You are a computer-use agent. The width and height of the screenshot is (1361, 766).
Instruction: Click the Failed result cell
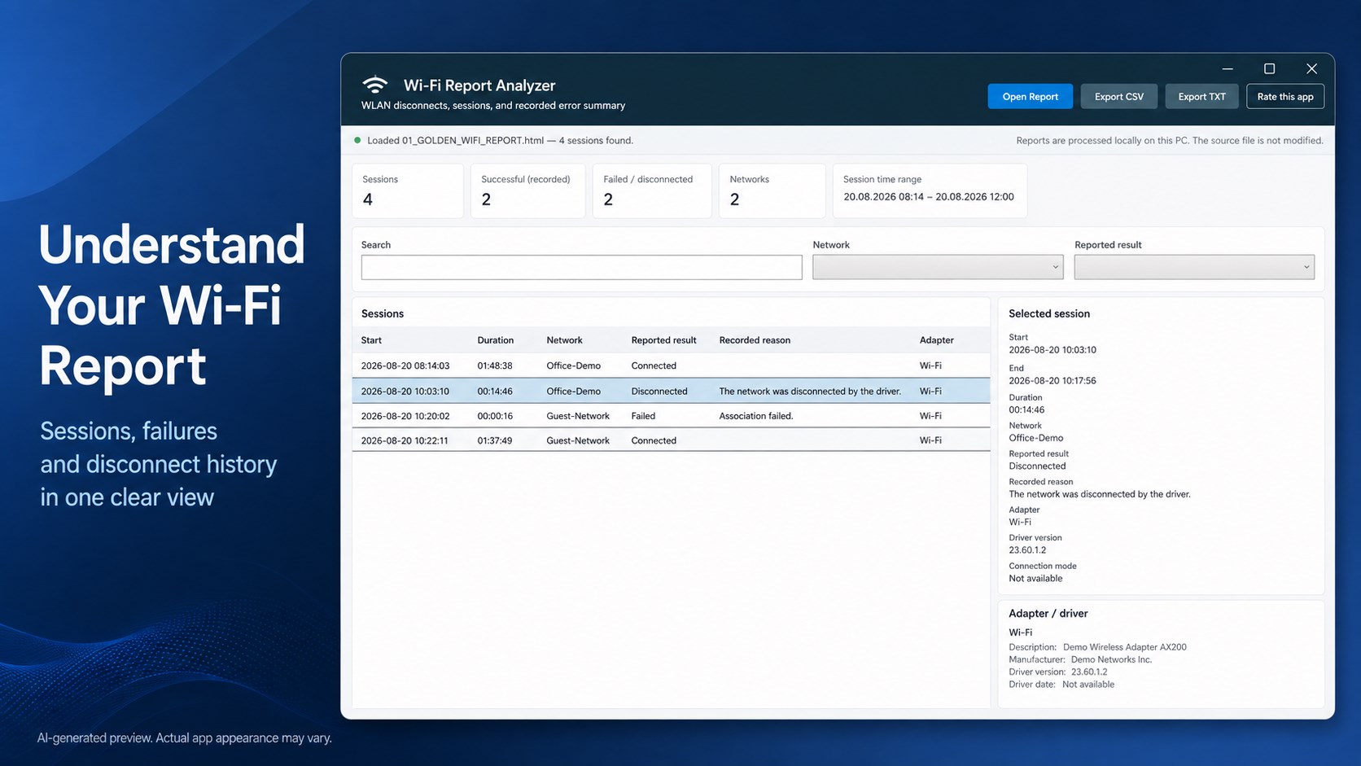coord(643,416)
